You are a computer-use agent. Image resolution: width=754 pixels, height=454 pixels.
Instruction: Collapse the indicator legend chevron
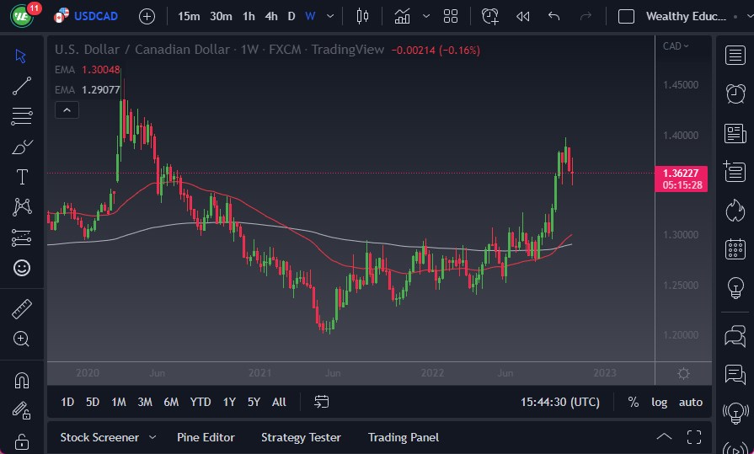pyautogui.click(x=67, y=109)
